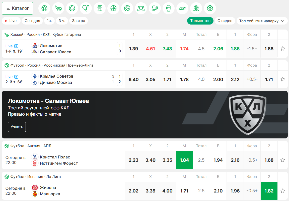Screen dimensions: 289x201
Task: Click the Узнать button on the KHL banner
Action: point(17,127)
